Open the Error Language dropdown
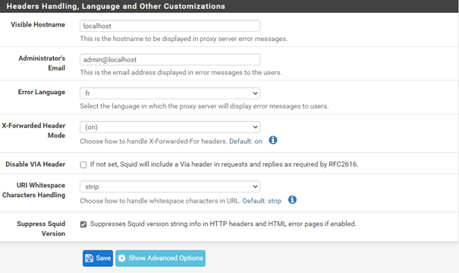 point(170,93)
